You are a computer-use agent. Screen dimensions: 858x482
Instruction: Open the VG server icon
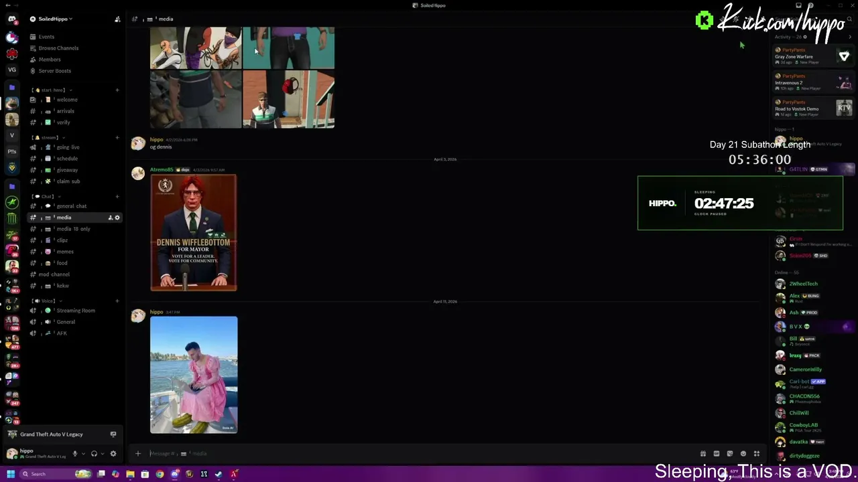tap(11, 70)
